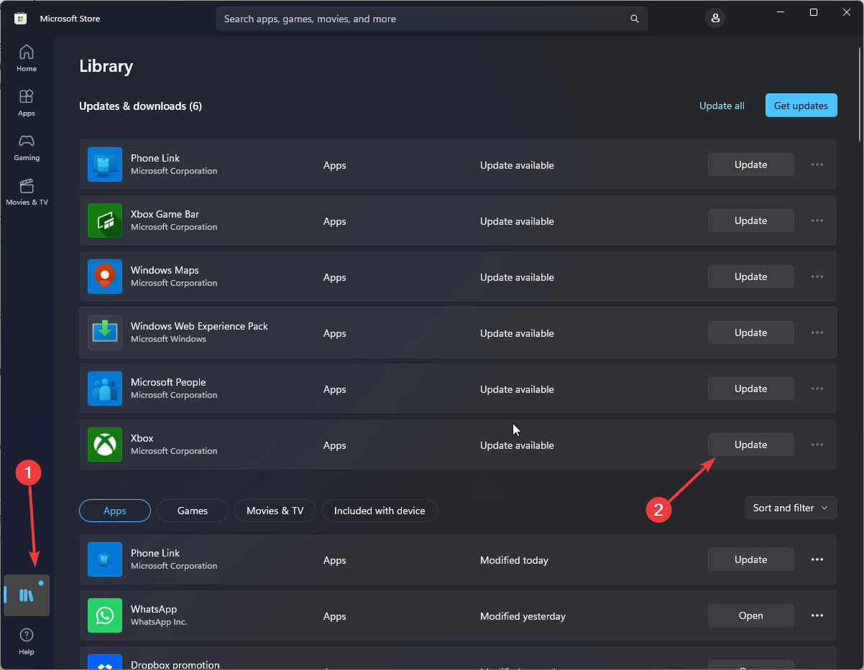
Task: Click the Update all link
Action: point(722,106)
